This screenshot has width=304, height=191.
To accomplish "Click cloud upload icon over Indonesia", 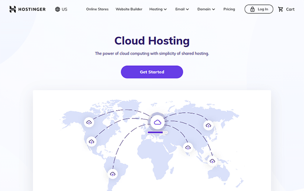I will pyautogui.click(x=212, y=161).
